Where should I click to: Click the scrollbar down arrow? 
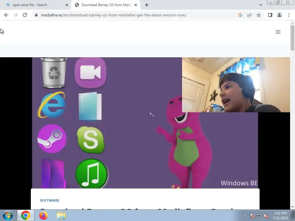click(x=292, y=207)
